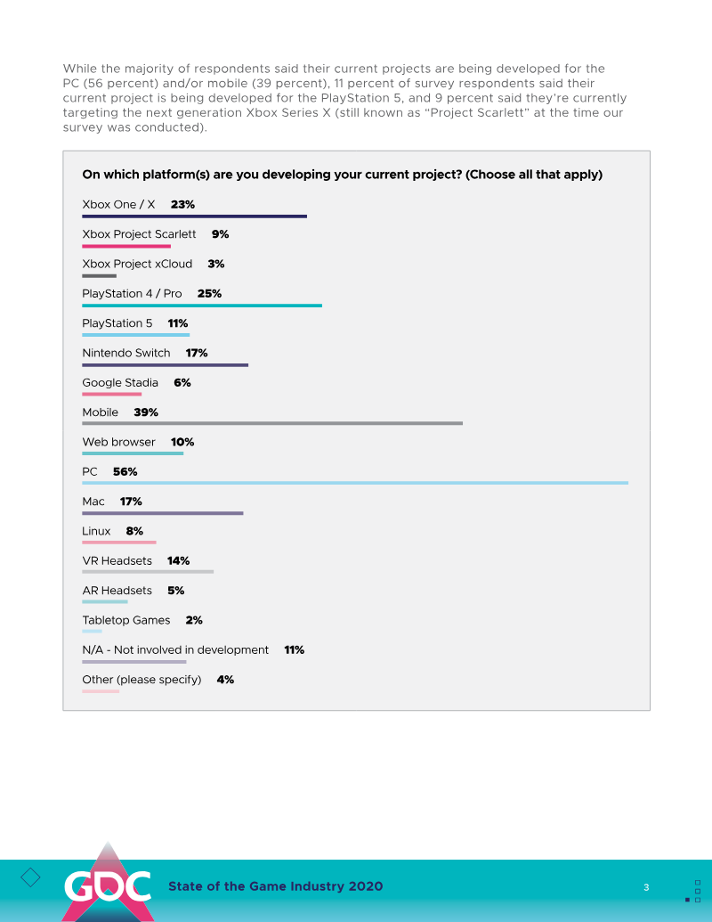
Task: Click the pink Xbox Project Scarlett bar
Action: [x=125, y=246]
